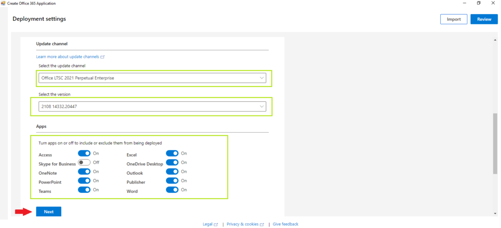Viewport: 501px width, 228px height.
Task: Toggle the Excel app switch
Action: [172, 154]
